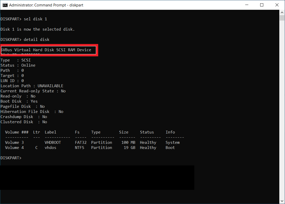Click the scrollbar down arrow

click(282, 201)
